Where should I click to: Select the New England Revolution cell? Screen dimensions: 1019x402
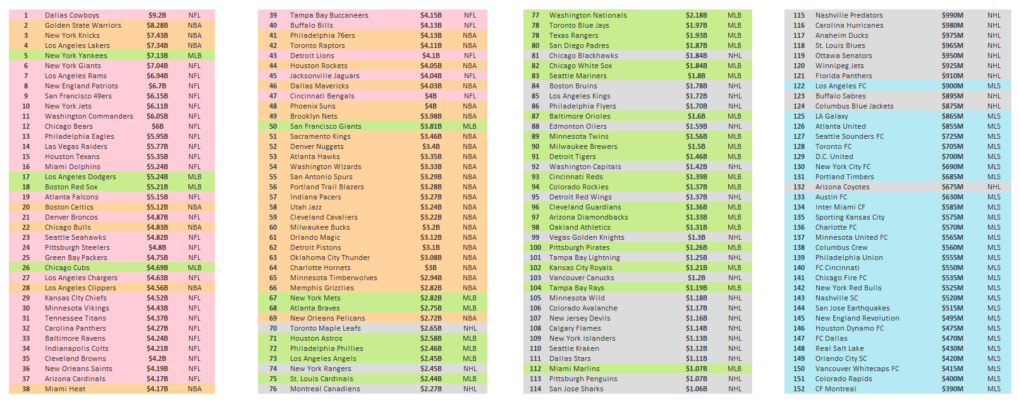pyautogui.click(x=857, y=318)
